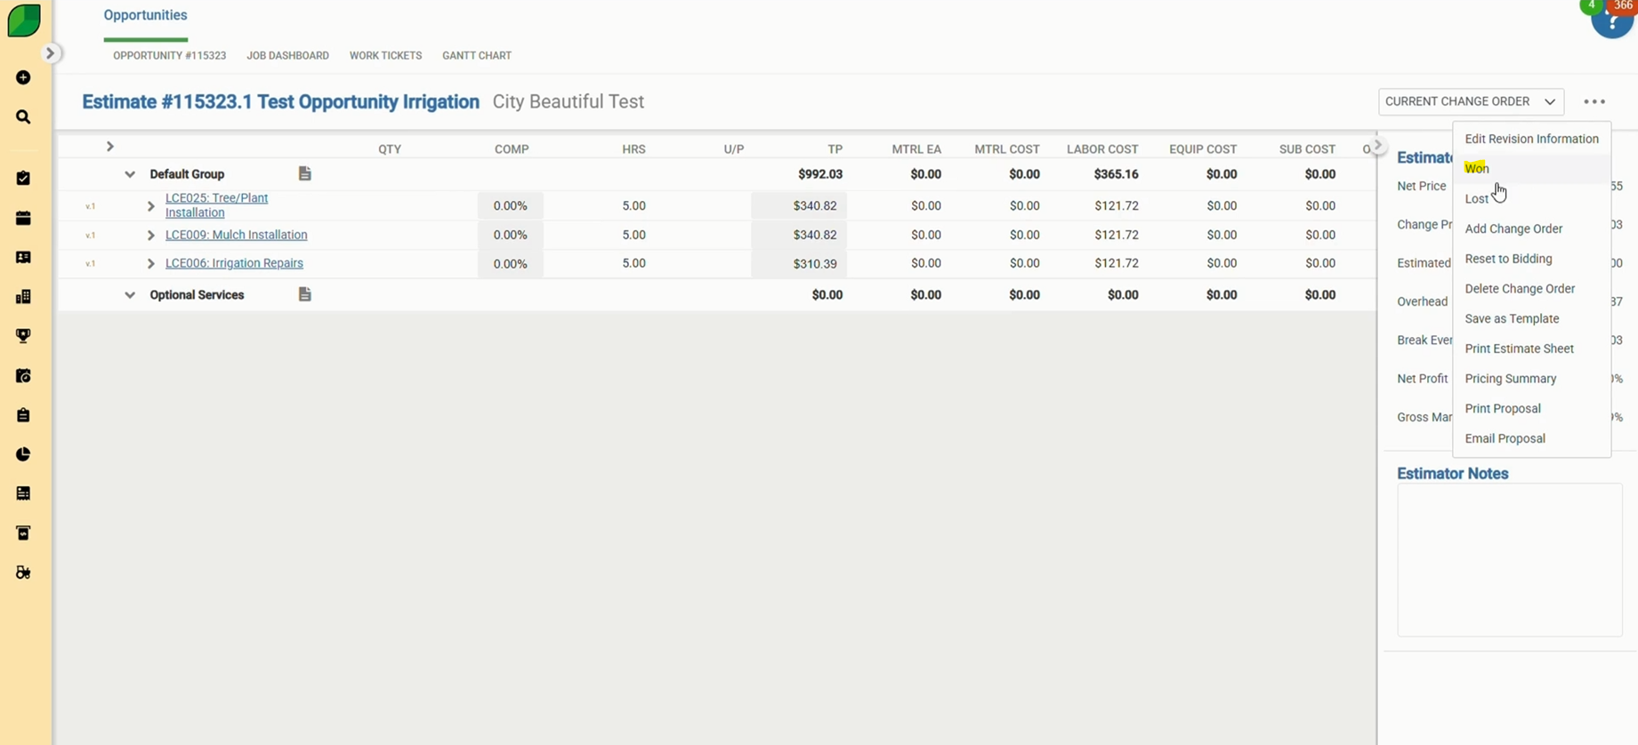Screen dimensions: 1638x745
Task: Mark the estimate as Lost
Action: 1531,199
